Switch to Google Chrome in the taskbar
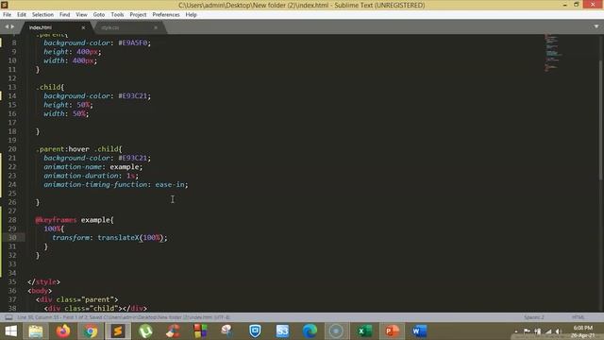604x340 pixels. click(91, 331)
